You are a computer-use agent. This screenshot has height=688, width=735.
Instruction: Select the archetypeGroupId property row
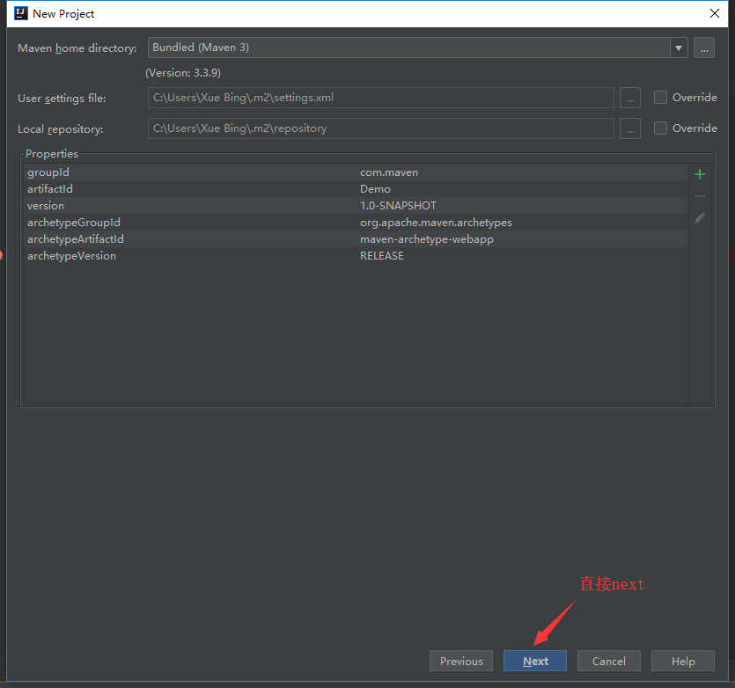(356, 223)
